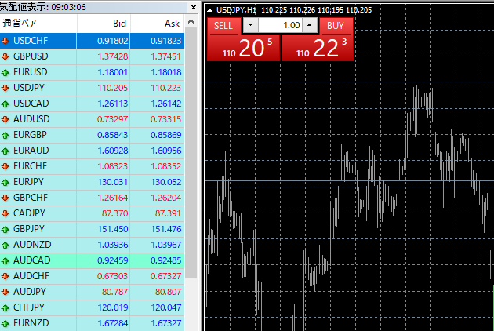This screenshot has height=331, width=494.
Task: Click the green up arrow icon beside EURUSD
Action: point(6,72)
